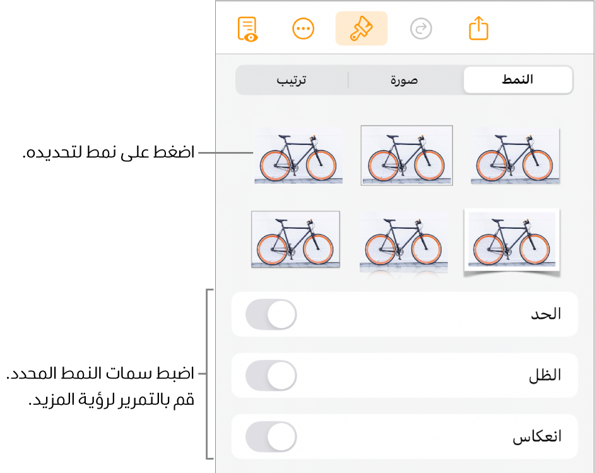Switch to the النمط tab

pyautogui.click(x=517, y=80)
